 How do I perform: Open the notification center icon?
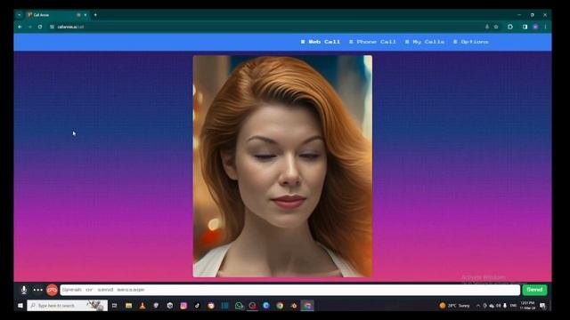tap(542, 306)
